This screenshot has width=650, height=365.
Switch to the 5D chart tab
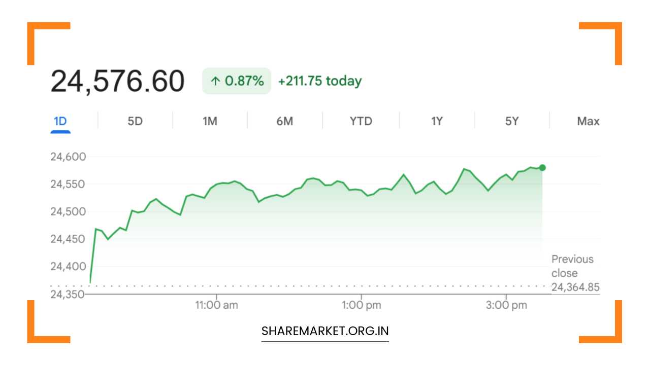(x=135, y=121)
